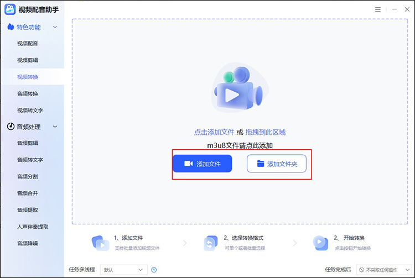Screen dimensions: 415x278
Task: Select 视频转换 in the sidebar
Action: pos(28,77)
